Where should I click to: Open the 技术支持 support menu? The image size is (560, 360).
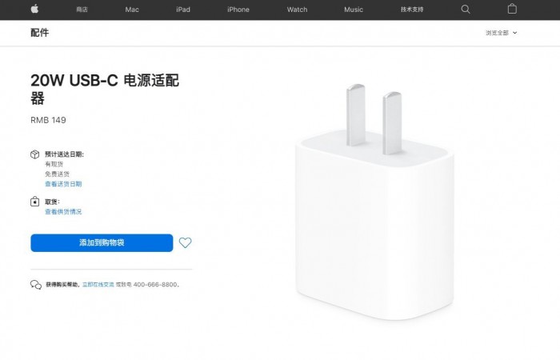point(412,10)
